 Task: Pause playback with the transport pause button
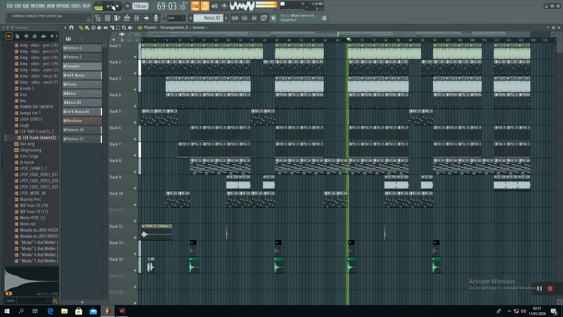click(x=108, y=6)
